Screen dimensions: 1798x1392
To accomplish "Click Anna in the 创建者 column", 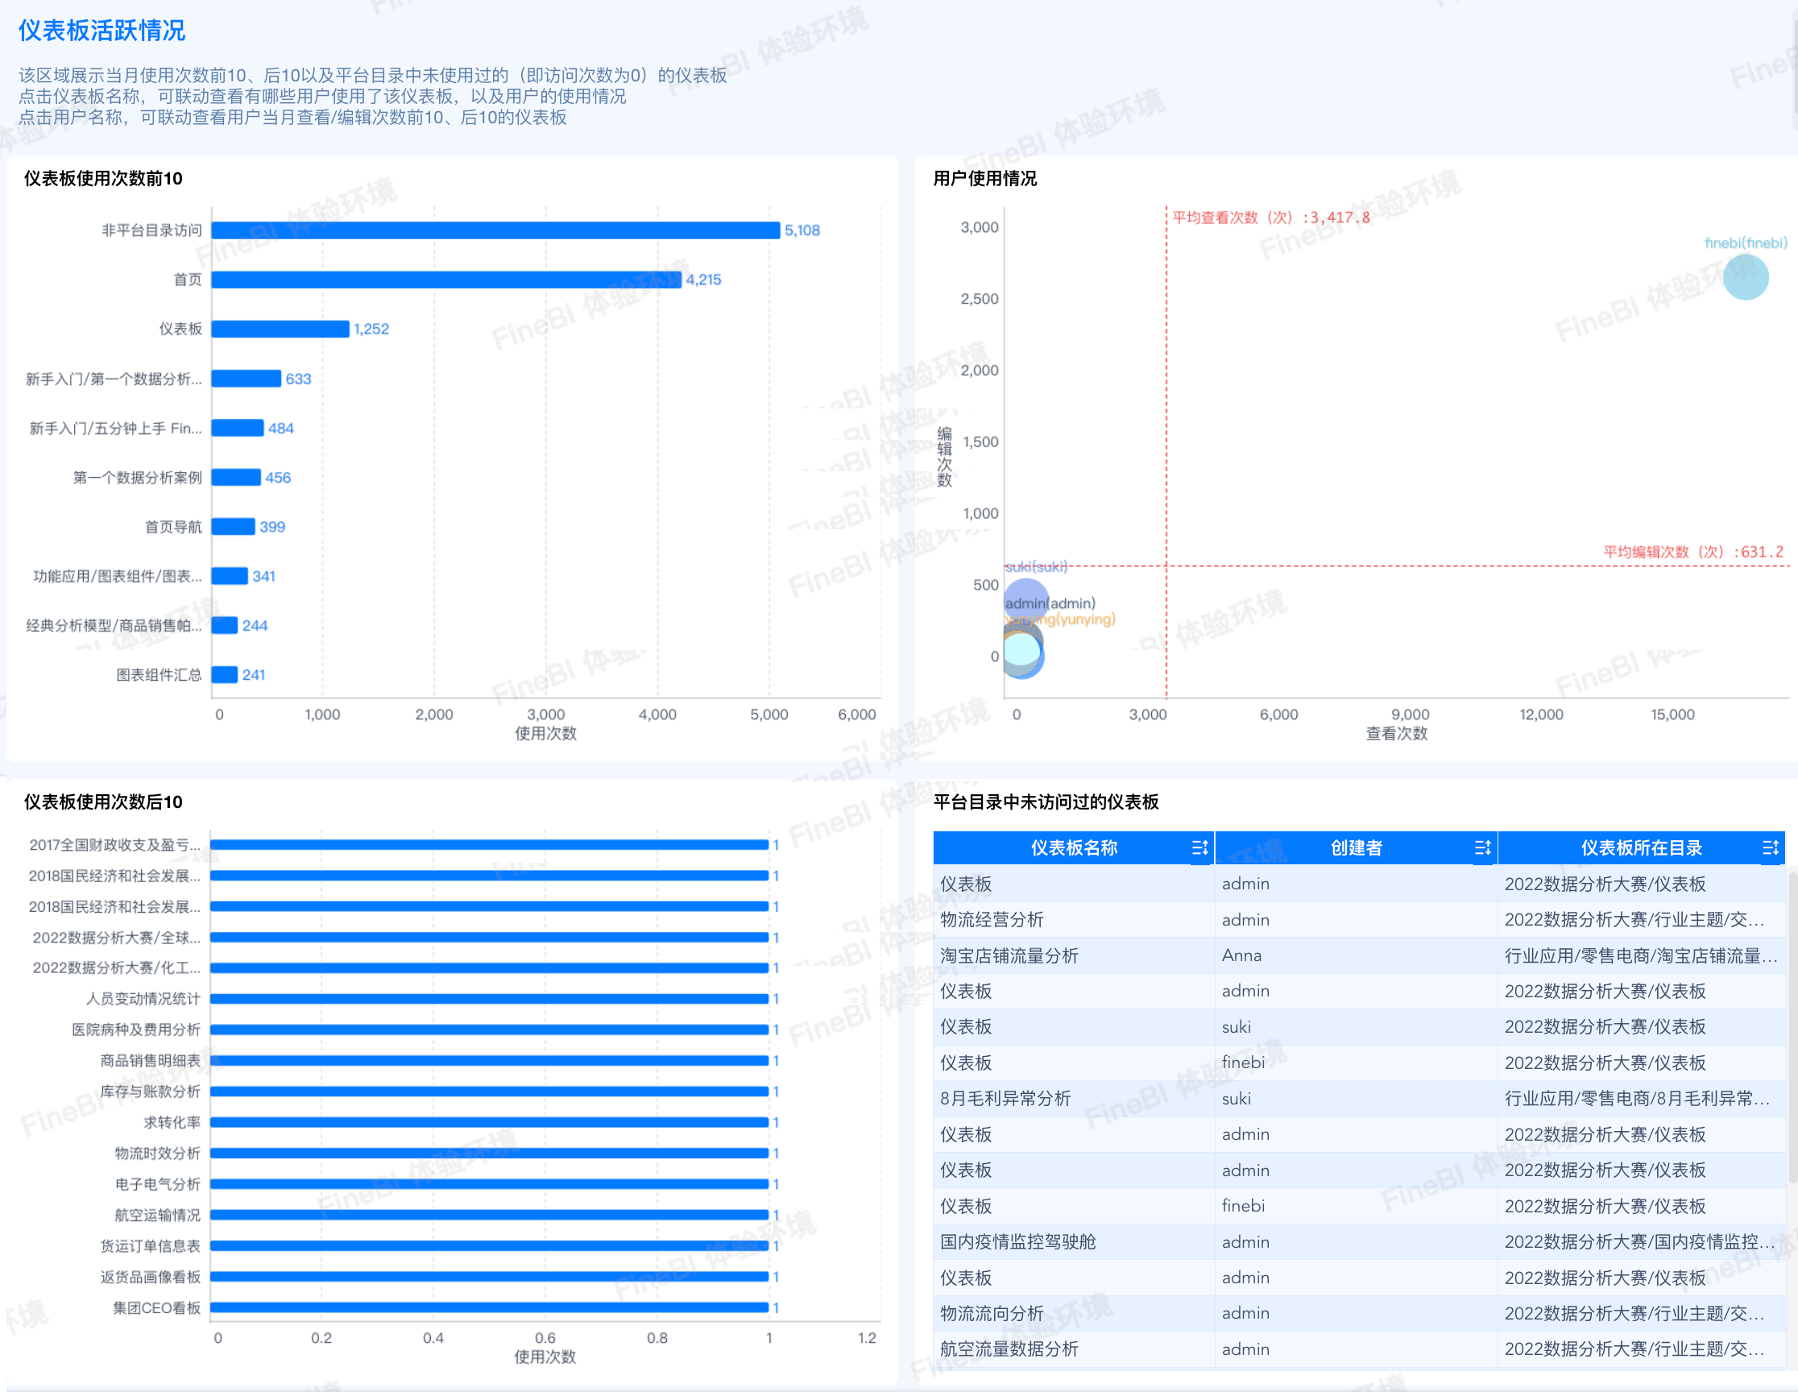I will [x=1241, y=955].
